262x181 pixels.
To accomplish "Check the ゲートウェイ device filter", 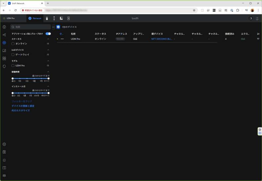I will [13, 55].
